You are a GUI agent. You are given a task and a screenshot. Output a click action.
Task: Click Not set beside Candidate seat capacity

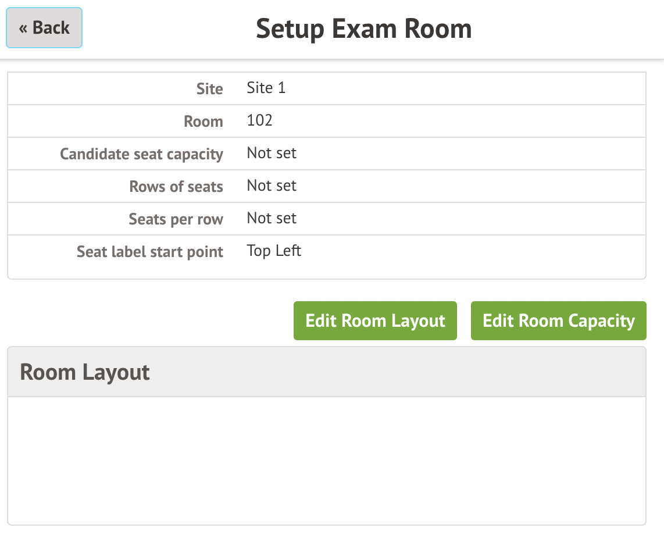click(272, 153)
